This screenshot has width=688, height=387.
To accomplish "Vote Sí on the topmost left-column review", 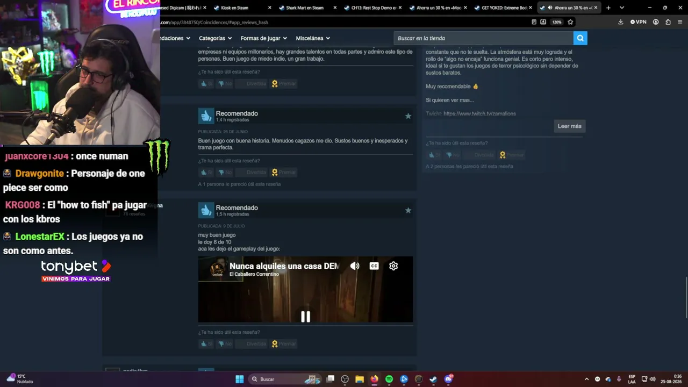I will click(x=206, y=84).
